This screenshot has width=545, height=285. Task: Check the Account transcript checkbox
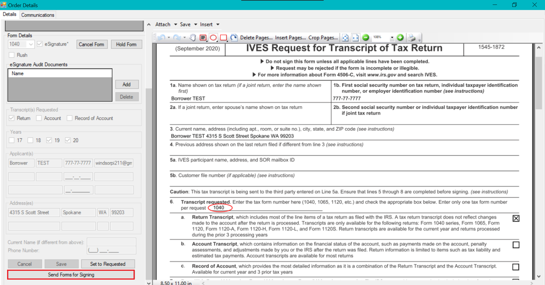coord(39,118)
